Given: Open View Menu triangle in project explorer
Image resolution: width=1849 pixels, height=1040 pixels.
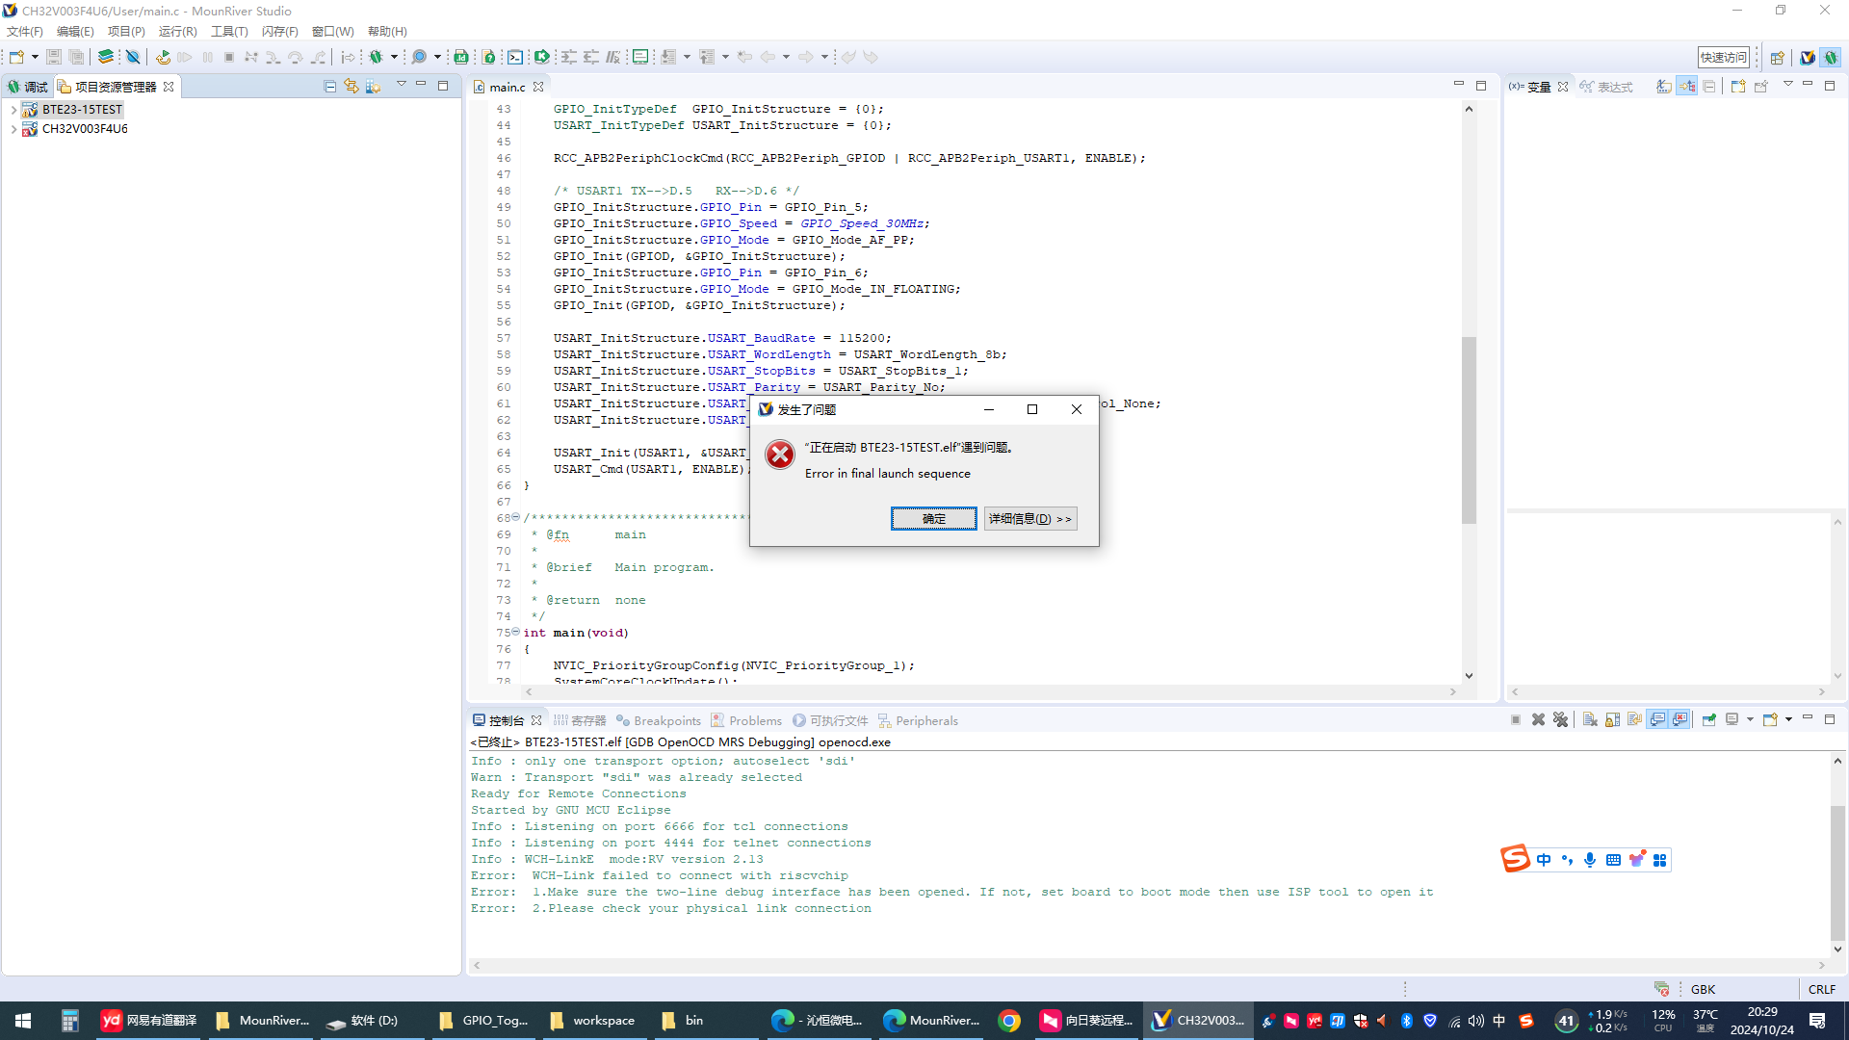Looking at the screenshot, I should [402, 85].
